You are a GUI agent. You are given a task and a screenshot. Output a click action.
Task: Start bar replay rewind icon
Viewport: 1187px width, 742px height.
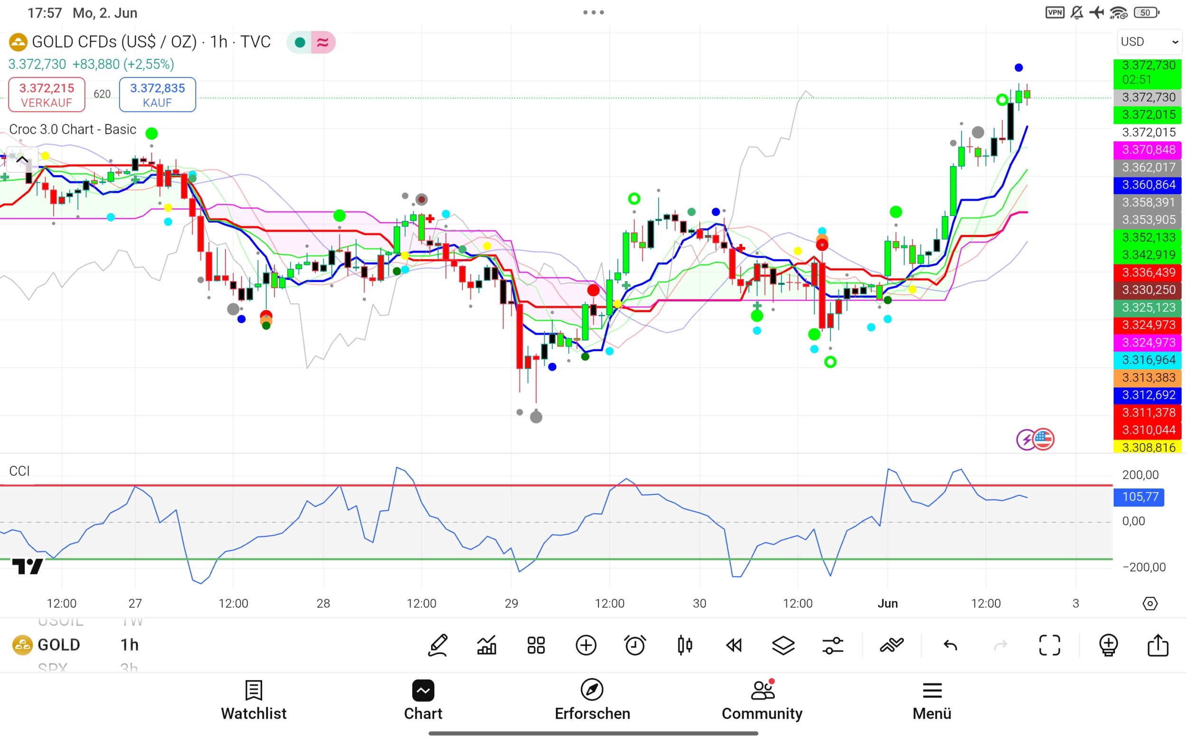734,645
